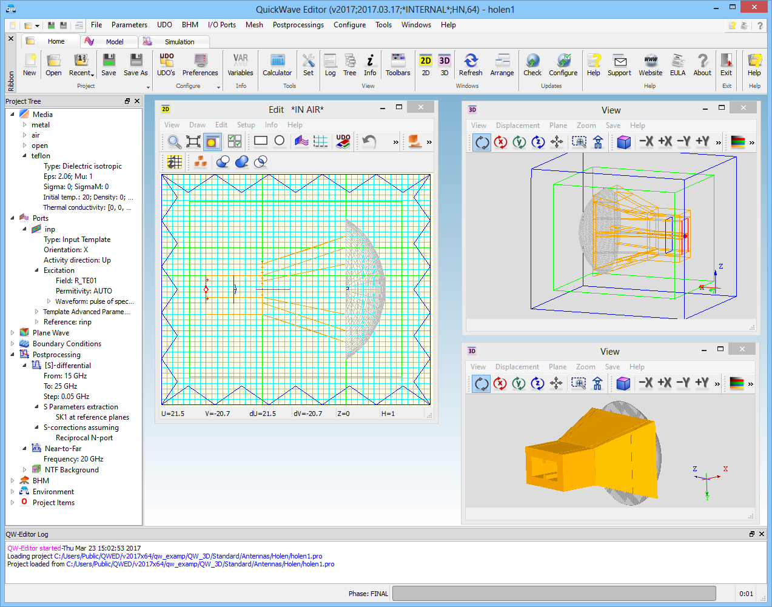
Task: Switch to the Simulation ribbon tab
Action: [x=180, y=42]
